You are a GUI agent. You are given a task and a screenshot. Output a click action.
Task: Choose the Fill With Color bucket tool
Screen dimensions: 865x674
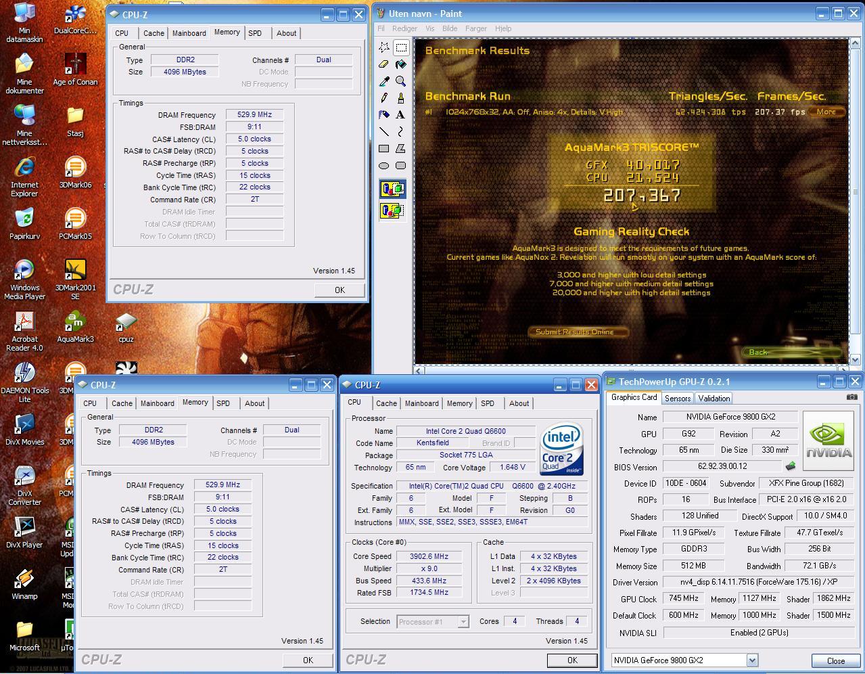[x=401, y=64]
